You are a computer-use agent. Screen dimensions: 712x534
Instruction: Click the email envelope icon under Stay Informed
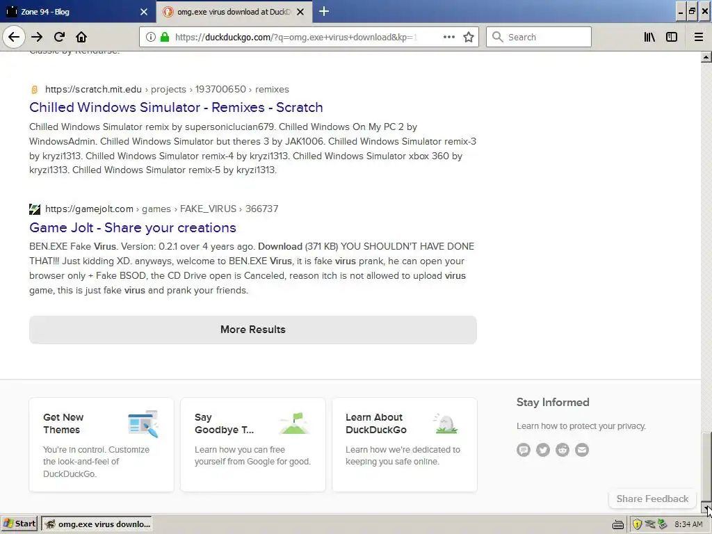click(582, 450)
